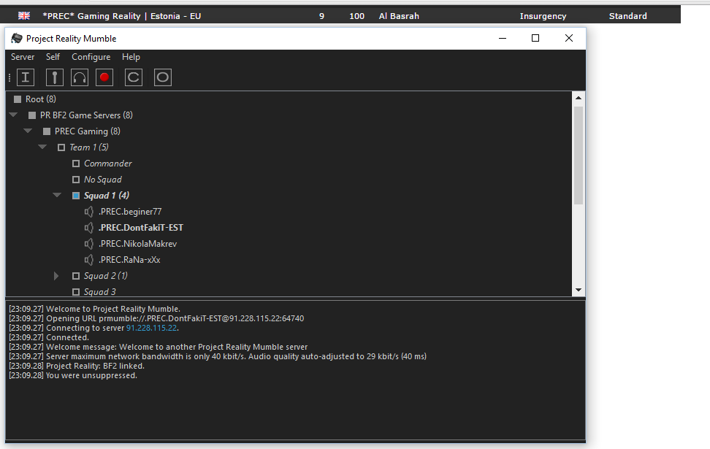Collapse PR BF2 Game Servers branch
710x449 pixels.
[14, 115]
